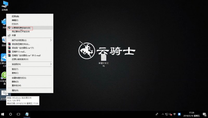Open Action Center notifications icon
The height and width of the screenshot is (118, 208).
click(205, 114)
